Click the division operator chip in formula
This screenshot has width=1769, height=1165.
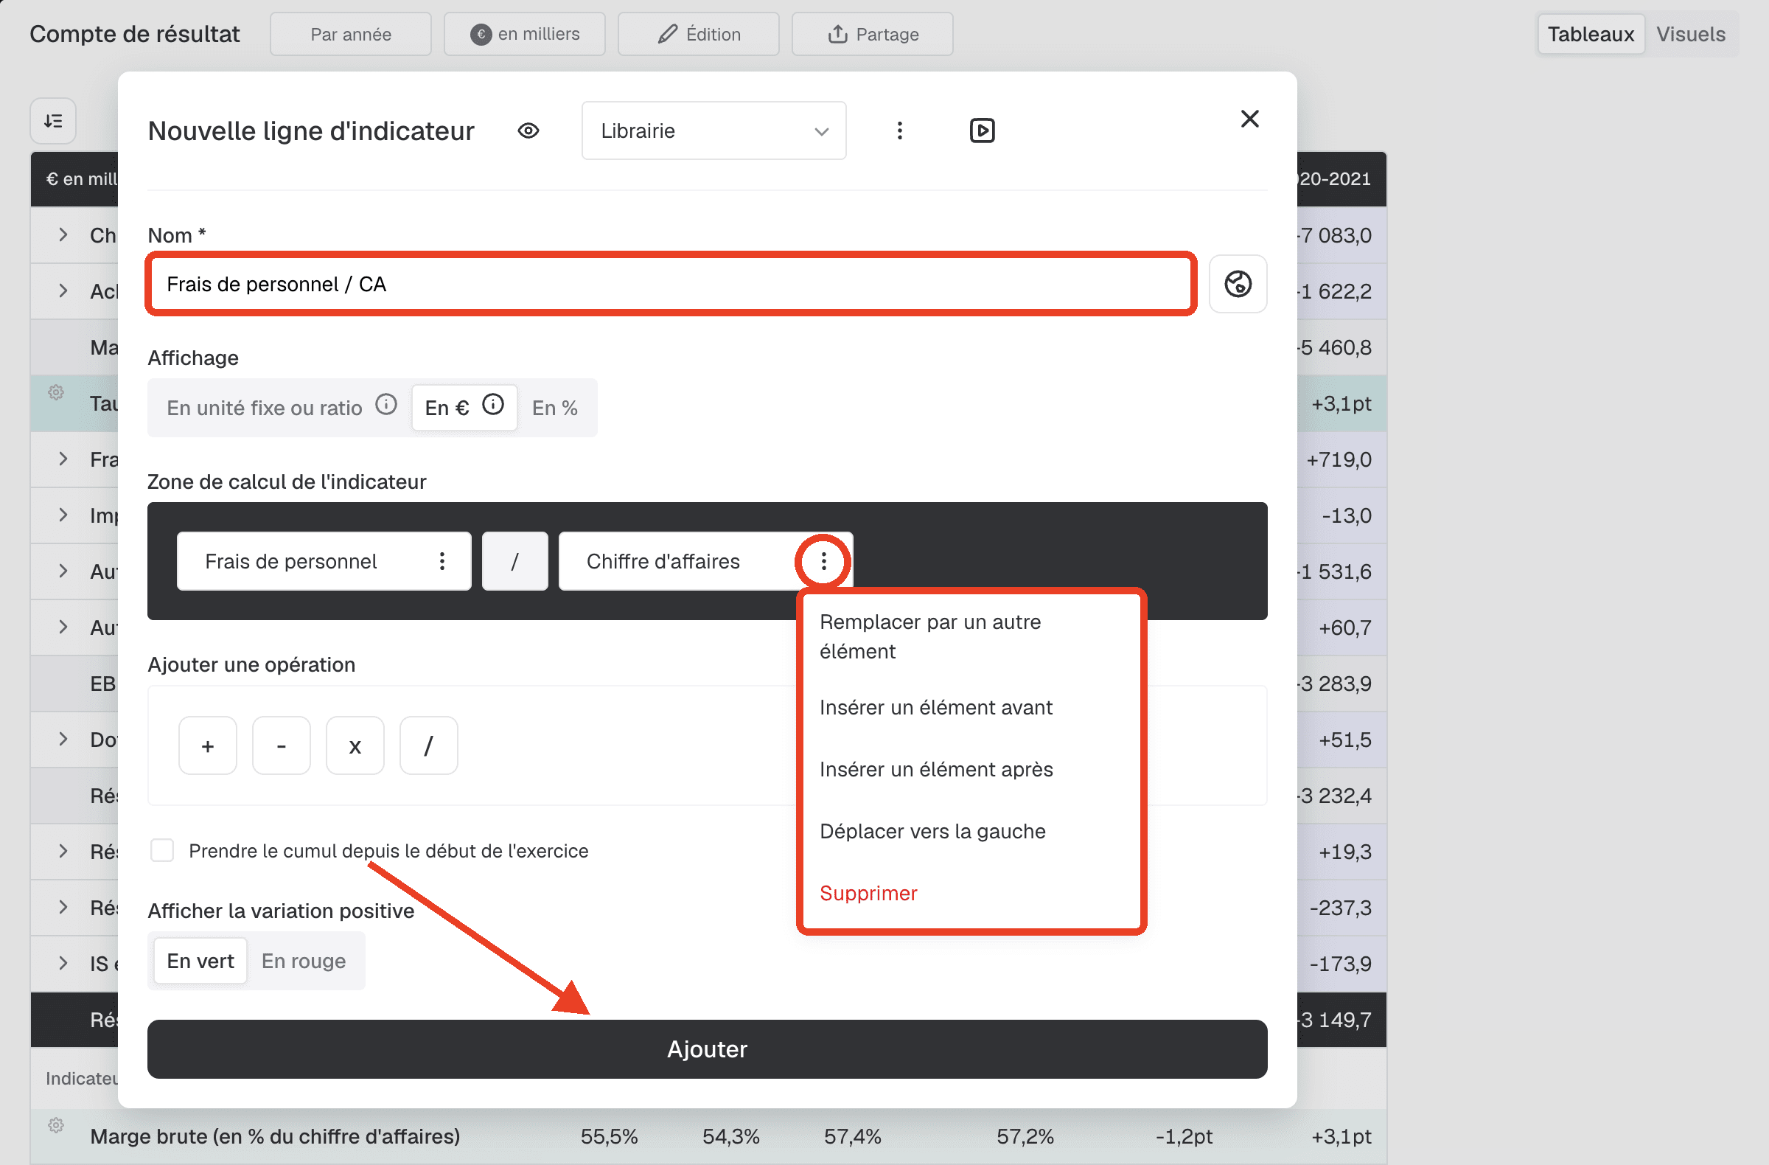(514, 561)
